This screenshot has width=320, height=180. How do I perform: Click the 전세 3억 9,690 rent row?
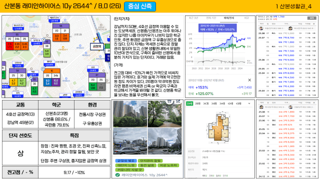pyautogui.click(x=287, y=163)
